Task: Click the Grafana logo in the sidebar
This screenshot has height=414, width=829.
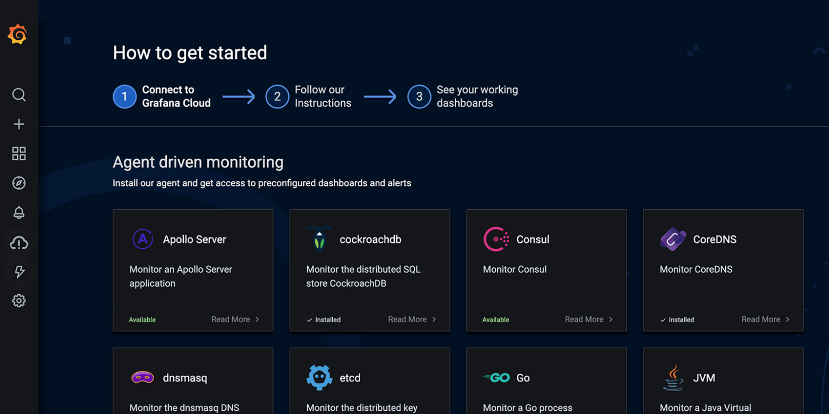Action: pyautogui.click(x=18, y=33)
